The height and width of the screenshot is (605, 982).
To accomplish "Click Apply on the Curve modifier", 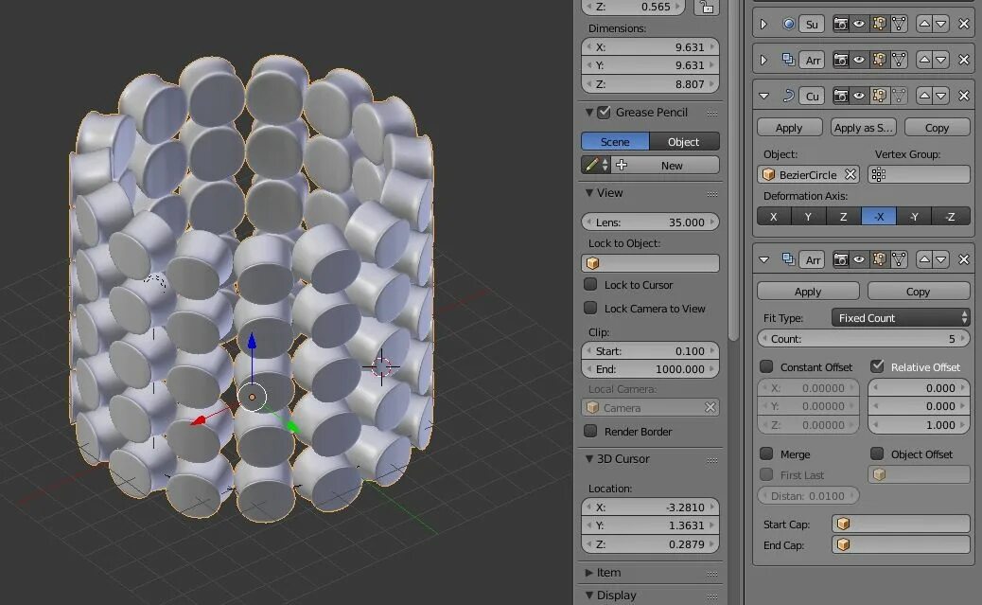I will (x=789, y=127).
